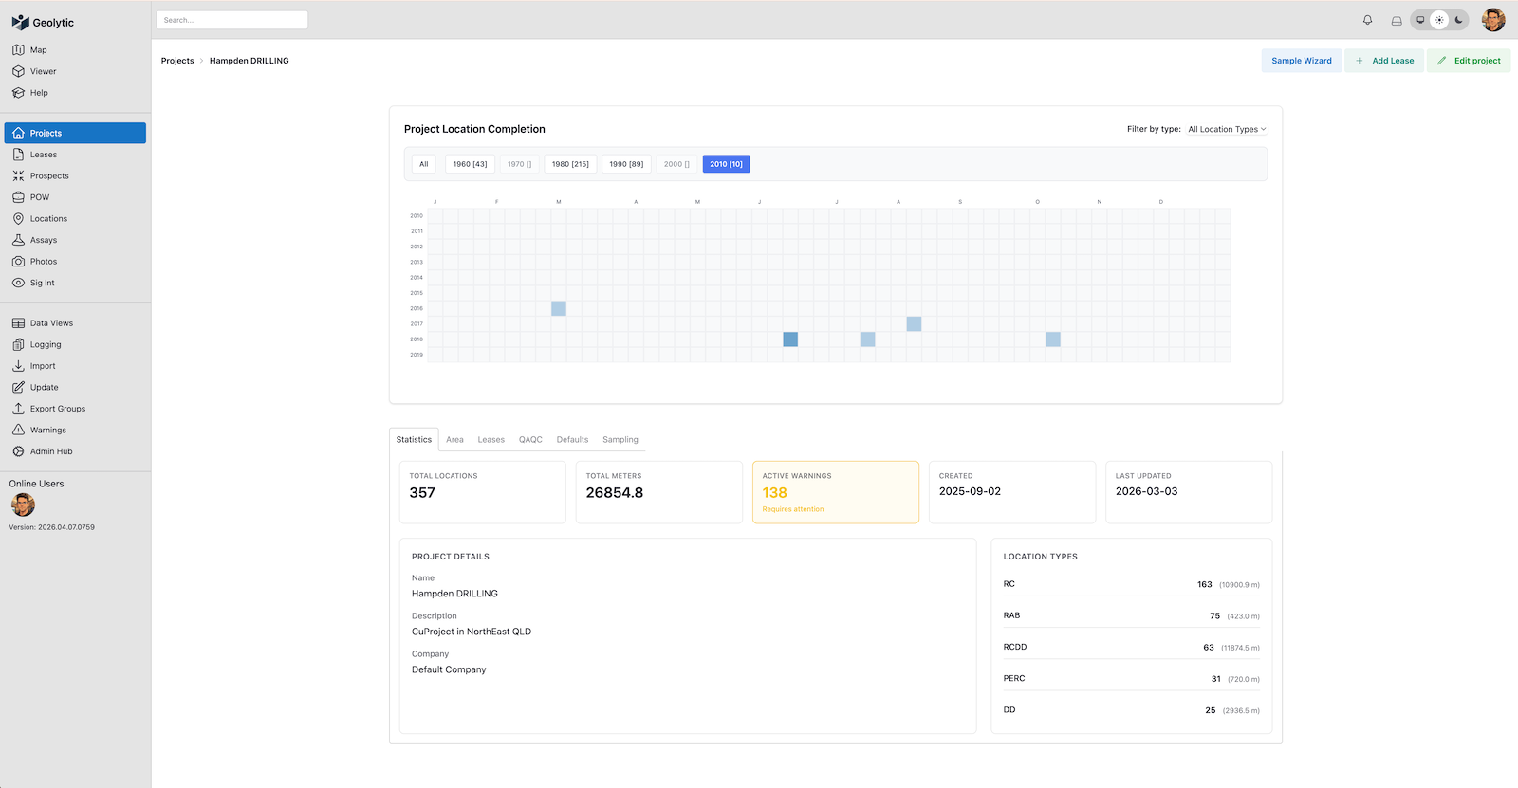
Task: Open the Locations pin icon
Action: (18, 218)
